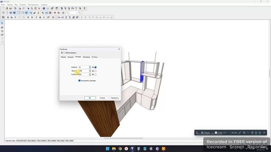The image size is (271, 152).
Task: Select the Перспектива view tab
Action: point(10,141)
